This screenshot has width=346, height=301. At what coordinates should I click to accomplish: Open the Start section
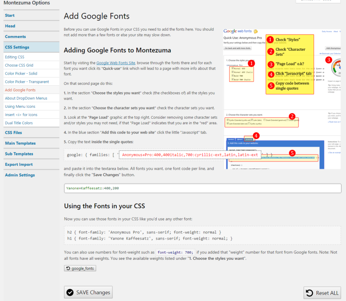coord(10,15)
